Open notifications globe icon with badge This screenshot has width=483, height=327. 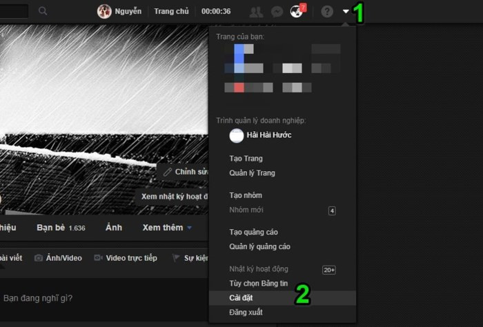297,12
